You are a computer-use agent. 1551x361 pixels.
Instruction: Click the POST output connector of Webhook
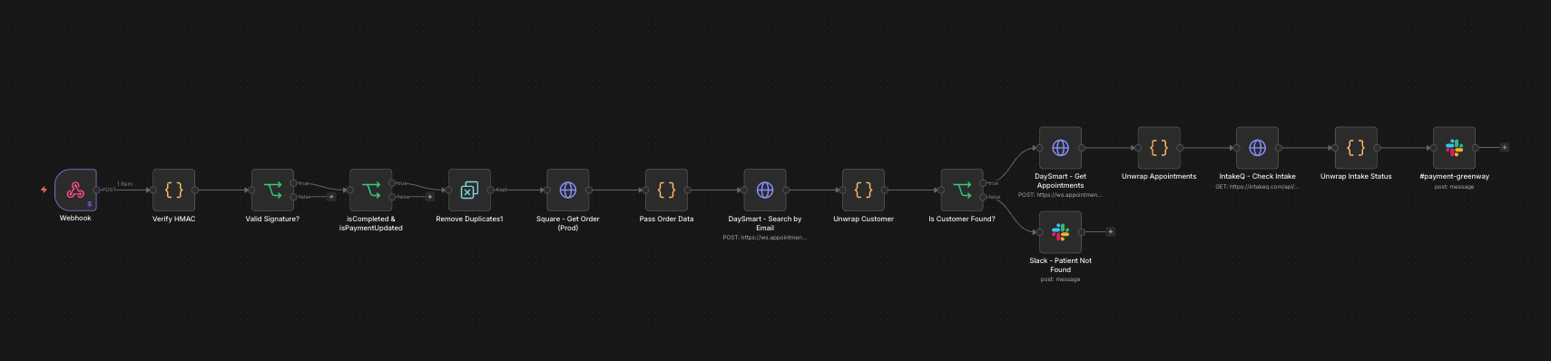pyautogui.click(x=97, y=190)
